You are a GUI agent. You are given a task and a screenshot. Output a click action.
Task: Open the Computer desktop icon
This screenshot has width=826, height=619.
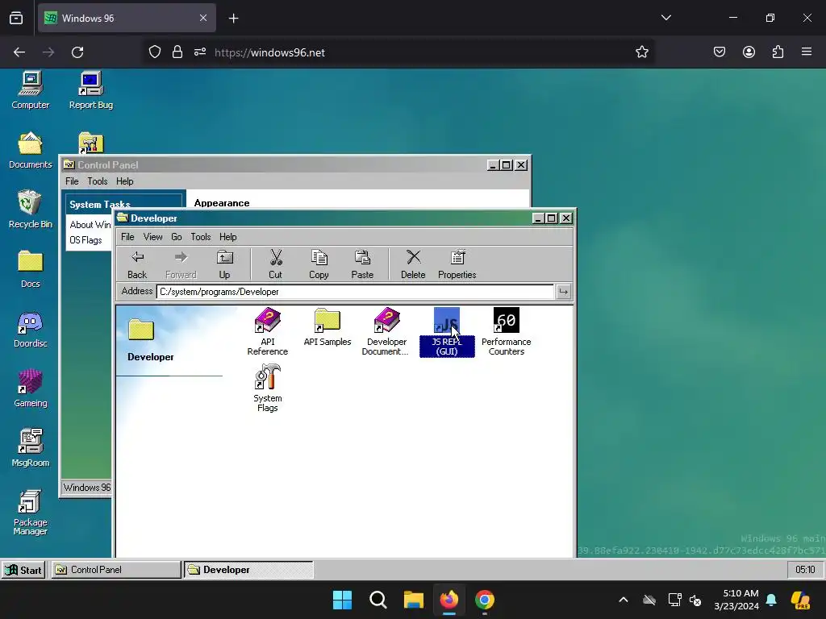(x=31, y=90)
